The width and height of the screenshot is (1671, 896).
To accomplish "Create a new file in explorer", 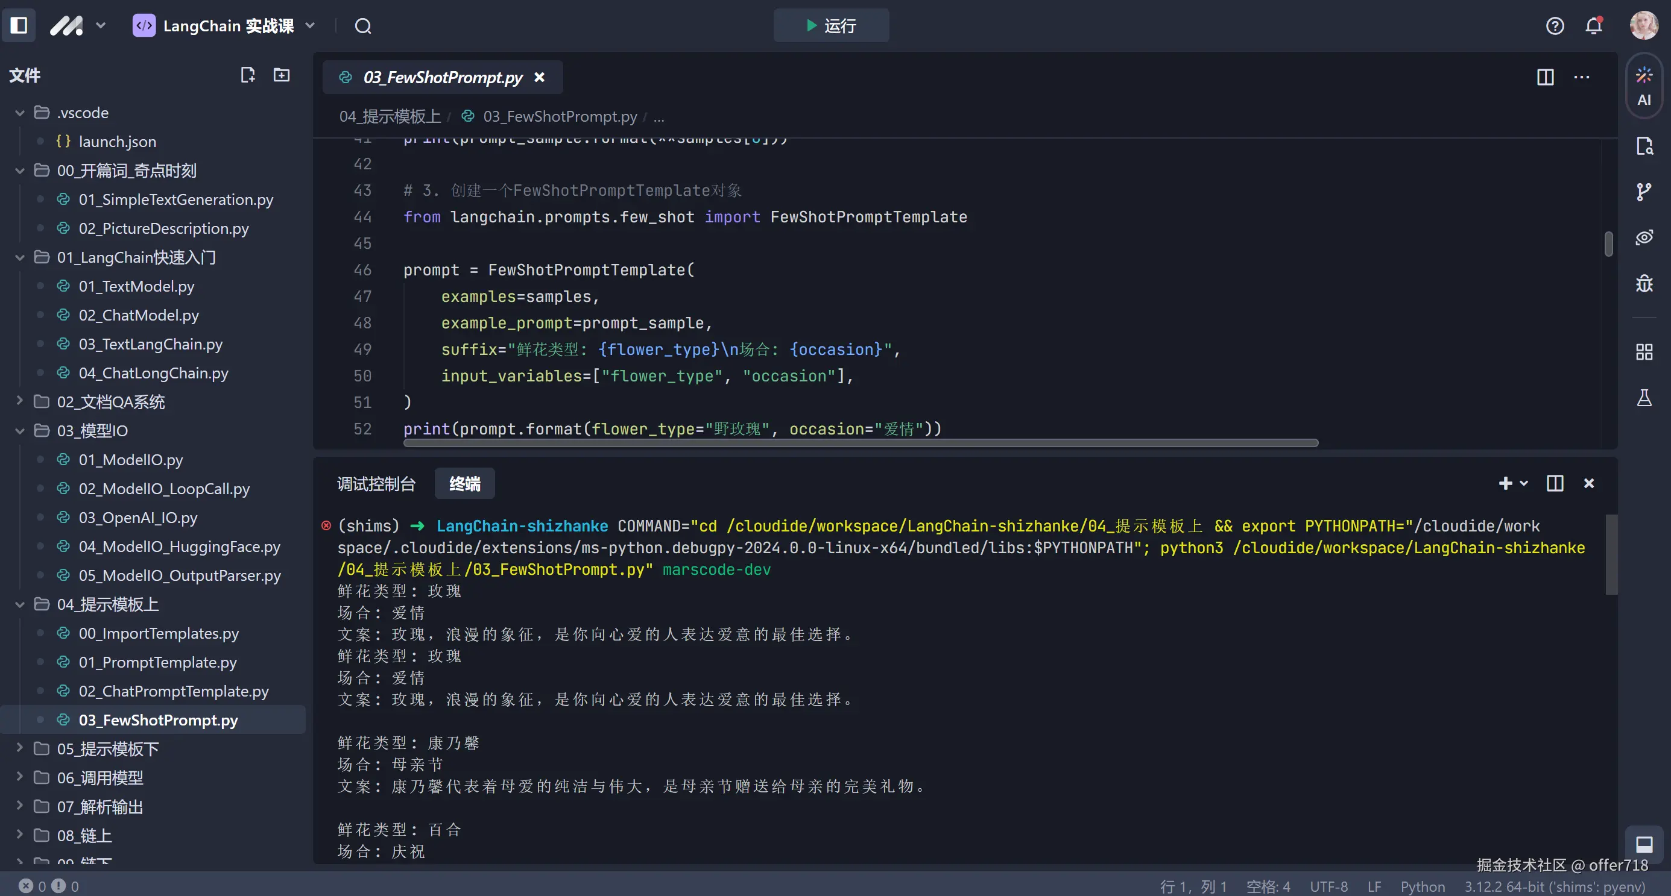I will (x=247, y=75).
